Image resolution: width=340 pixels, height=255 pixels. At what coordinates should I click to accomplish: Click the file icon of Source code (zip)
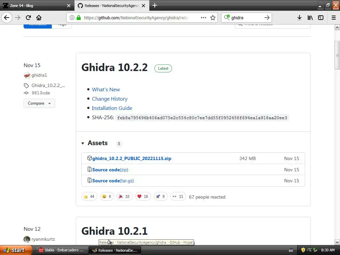coord(90,169)
